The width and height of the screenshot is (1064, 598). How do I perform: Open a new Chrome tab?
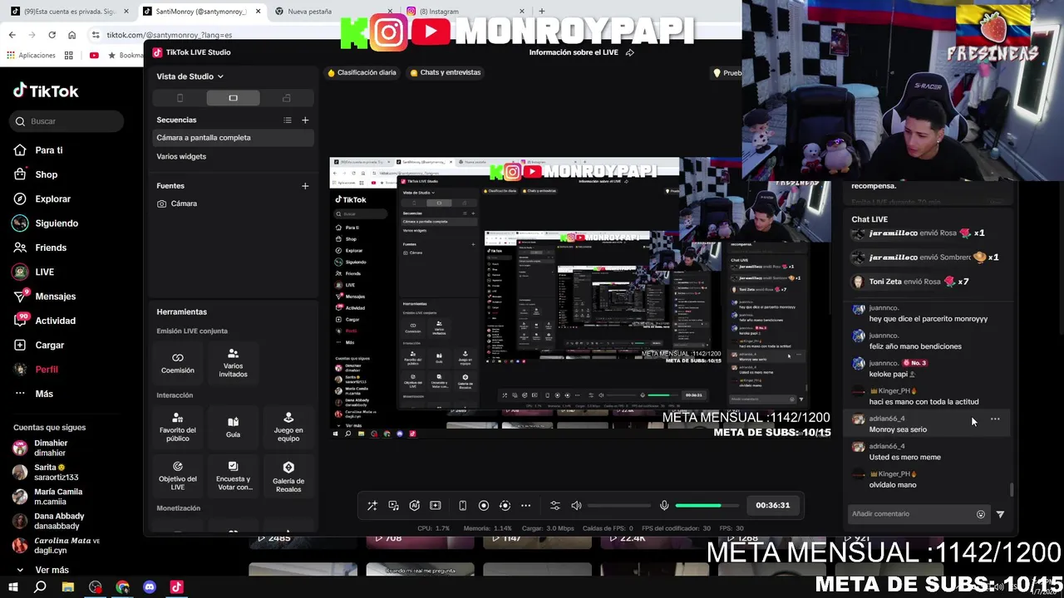point(541,12)
